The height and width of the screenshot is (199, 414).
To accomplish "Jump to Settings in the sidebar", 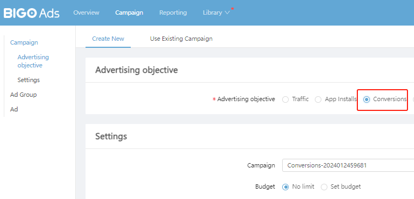I will tap(28, 80).
